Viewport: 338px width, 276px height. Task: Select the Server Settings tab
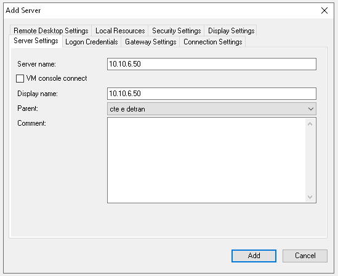point(36,41)
